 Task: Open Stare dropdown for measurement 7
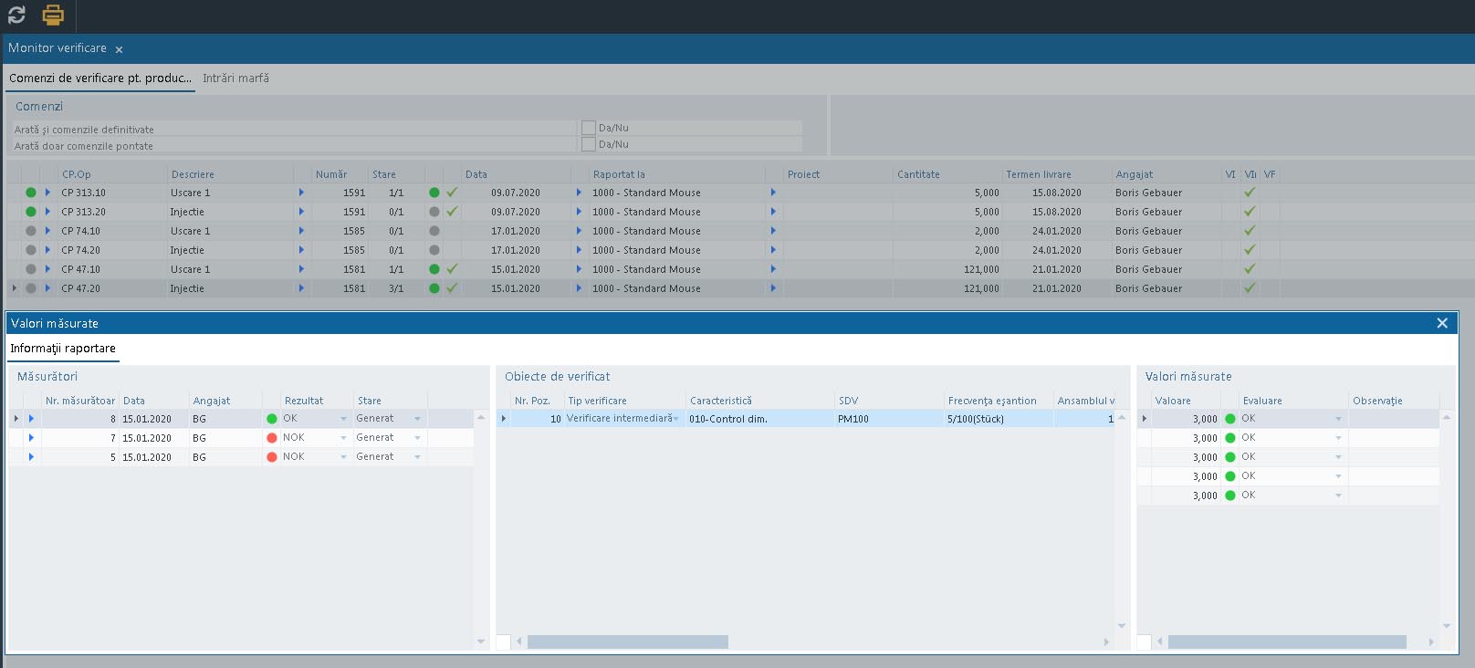[417, 438]
